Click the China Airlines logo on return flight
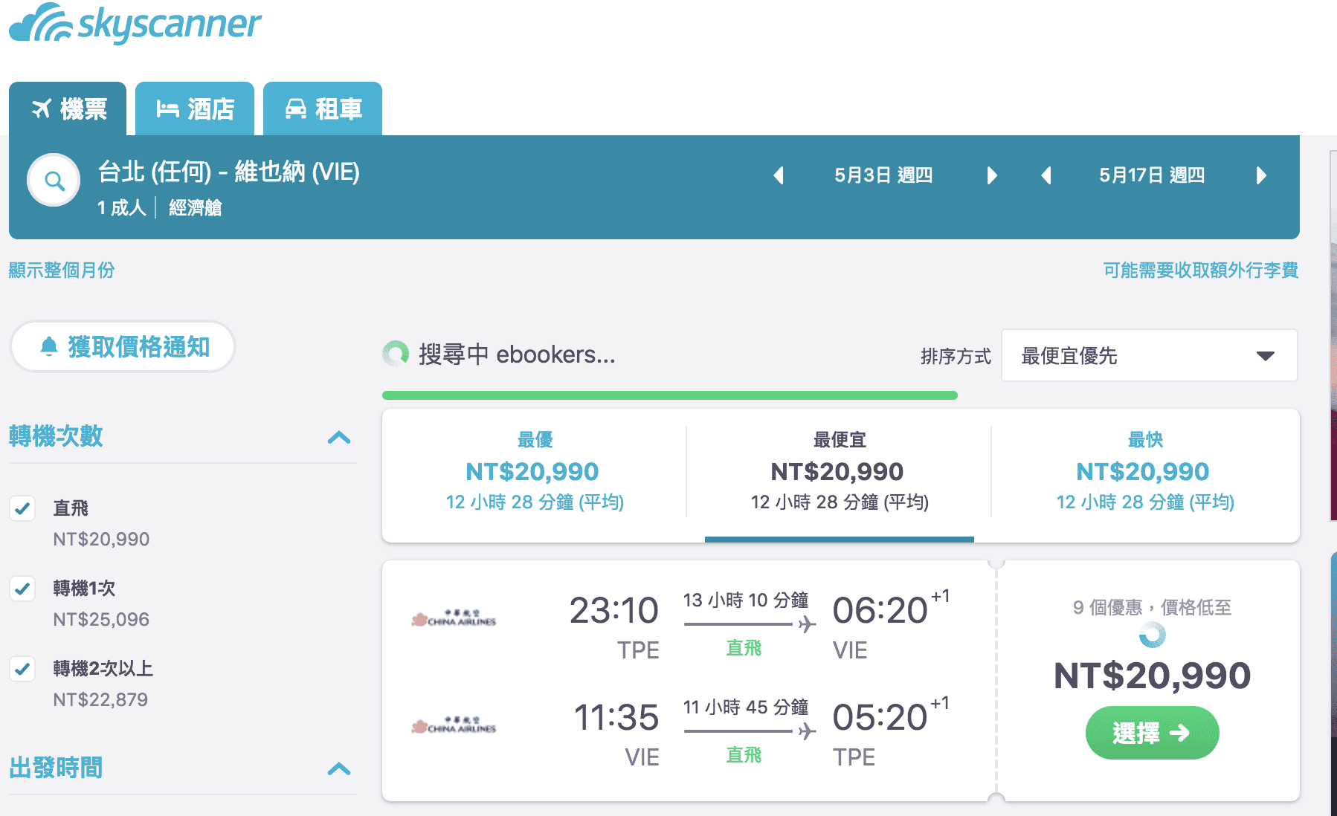The width and height of the screenshot is (1337, 816). pyautogui.click(x=454, y=725)
